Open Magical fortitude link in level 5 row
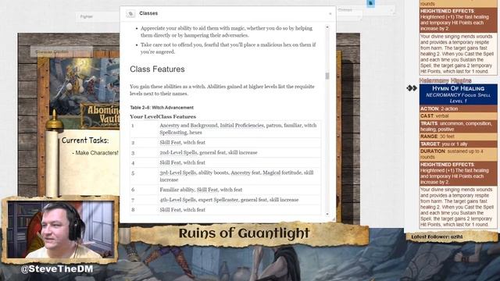Screen dimensions: 500x281 (282, 173)
